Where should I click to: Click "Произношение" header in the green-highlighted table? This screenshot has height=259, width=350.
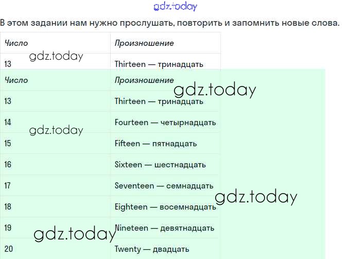pyautogui.click(x=144, y=80)
